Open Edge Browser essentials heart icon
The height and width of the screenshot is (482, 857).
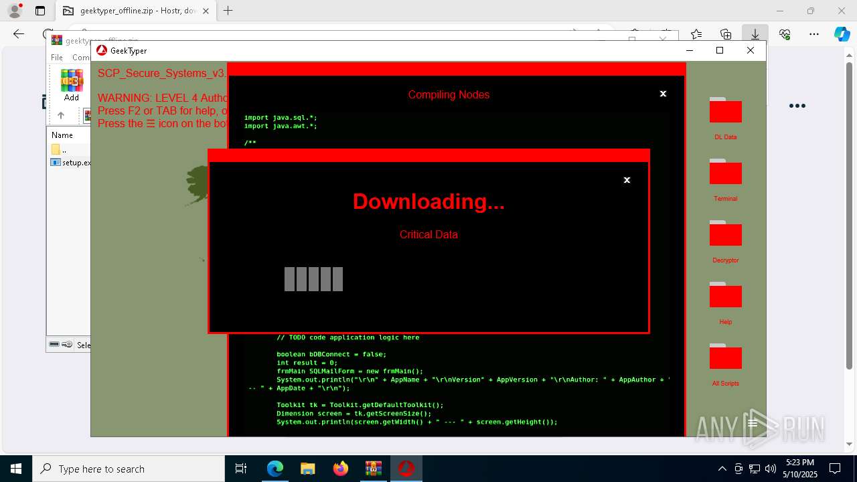[785, 34]
